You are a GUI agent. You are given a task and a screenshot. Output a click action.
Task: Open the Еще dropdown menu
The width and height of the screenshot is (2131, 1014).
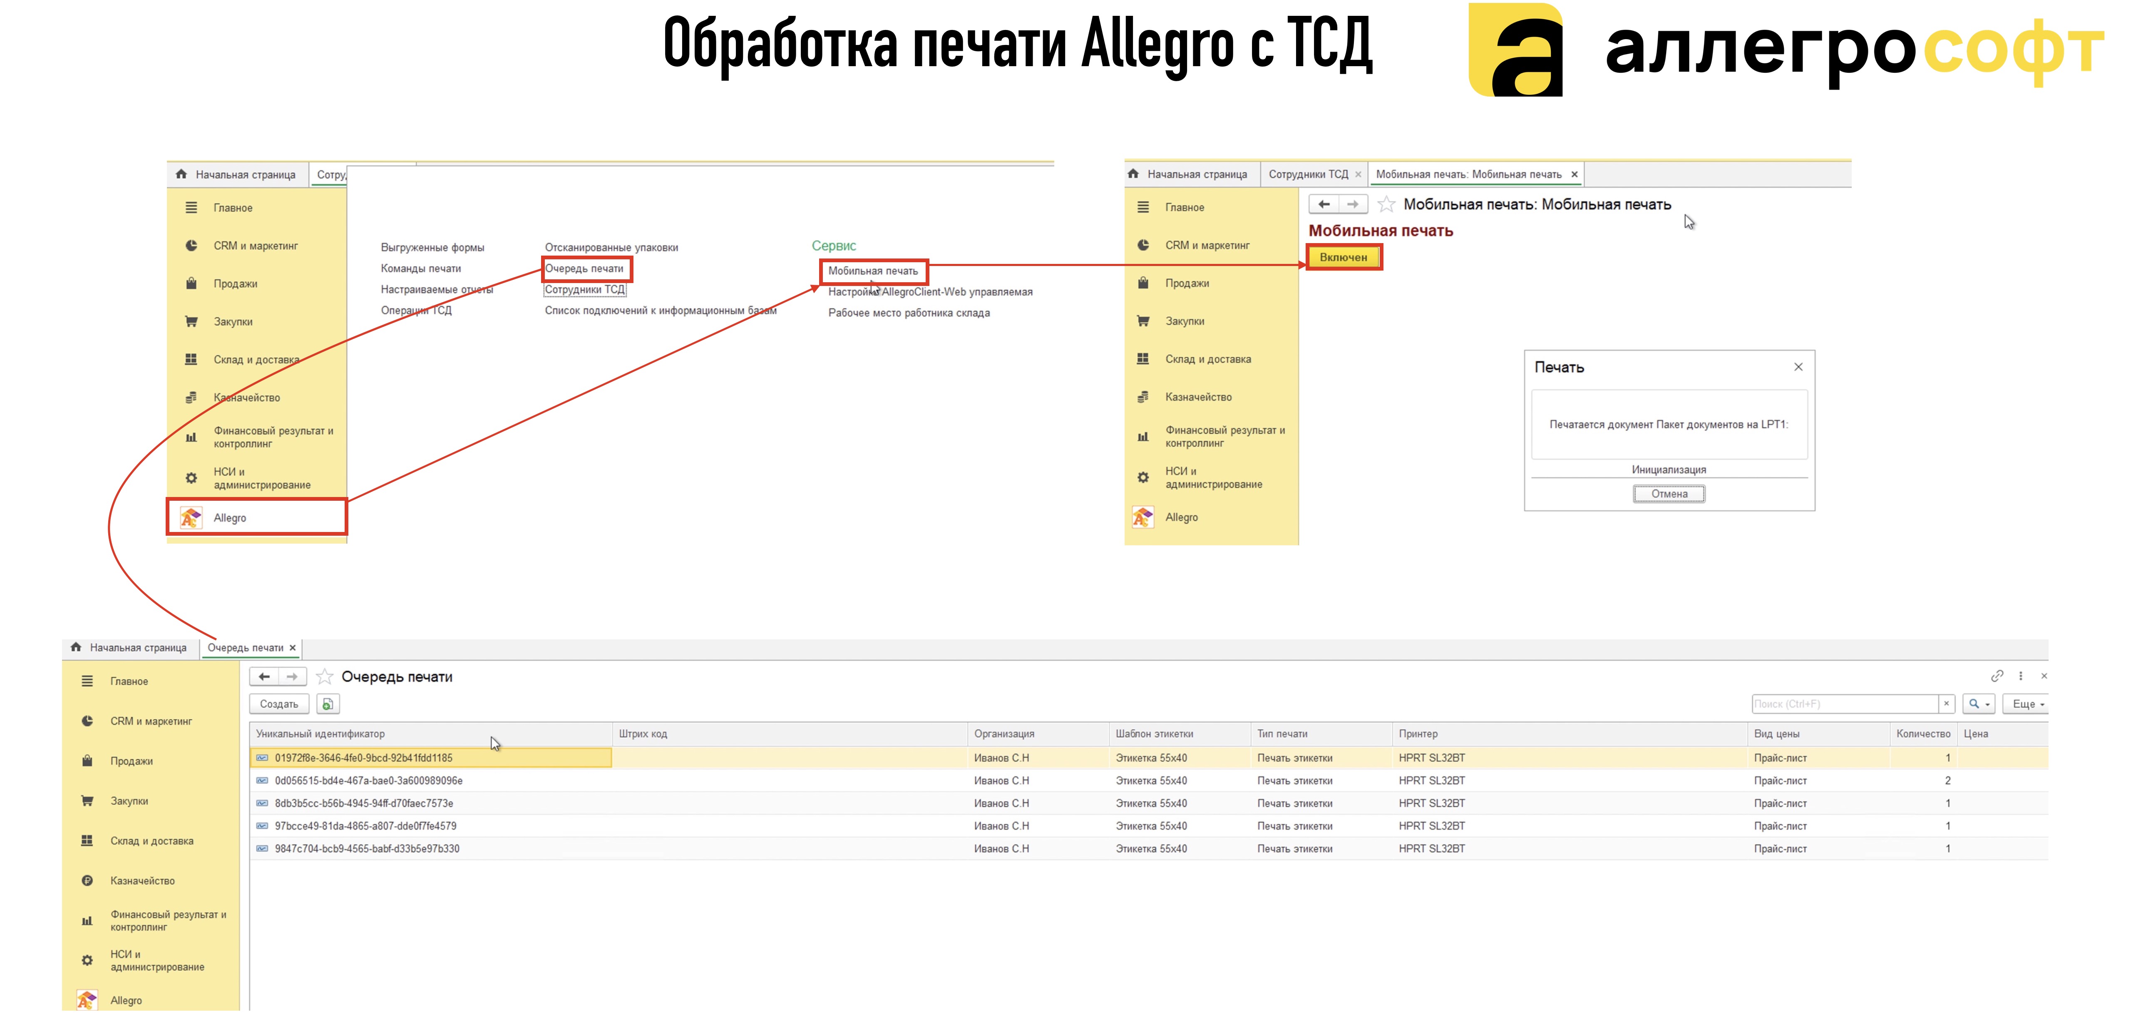click(x=2027, y=704)
